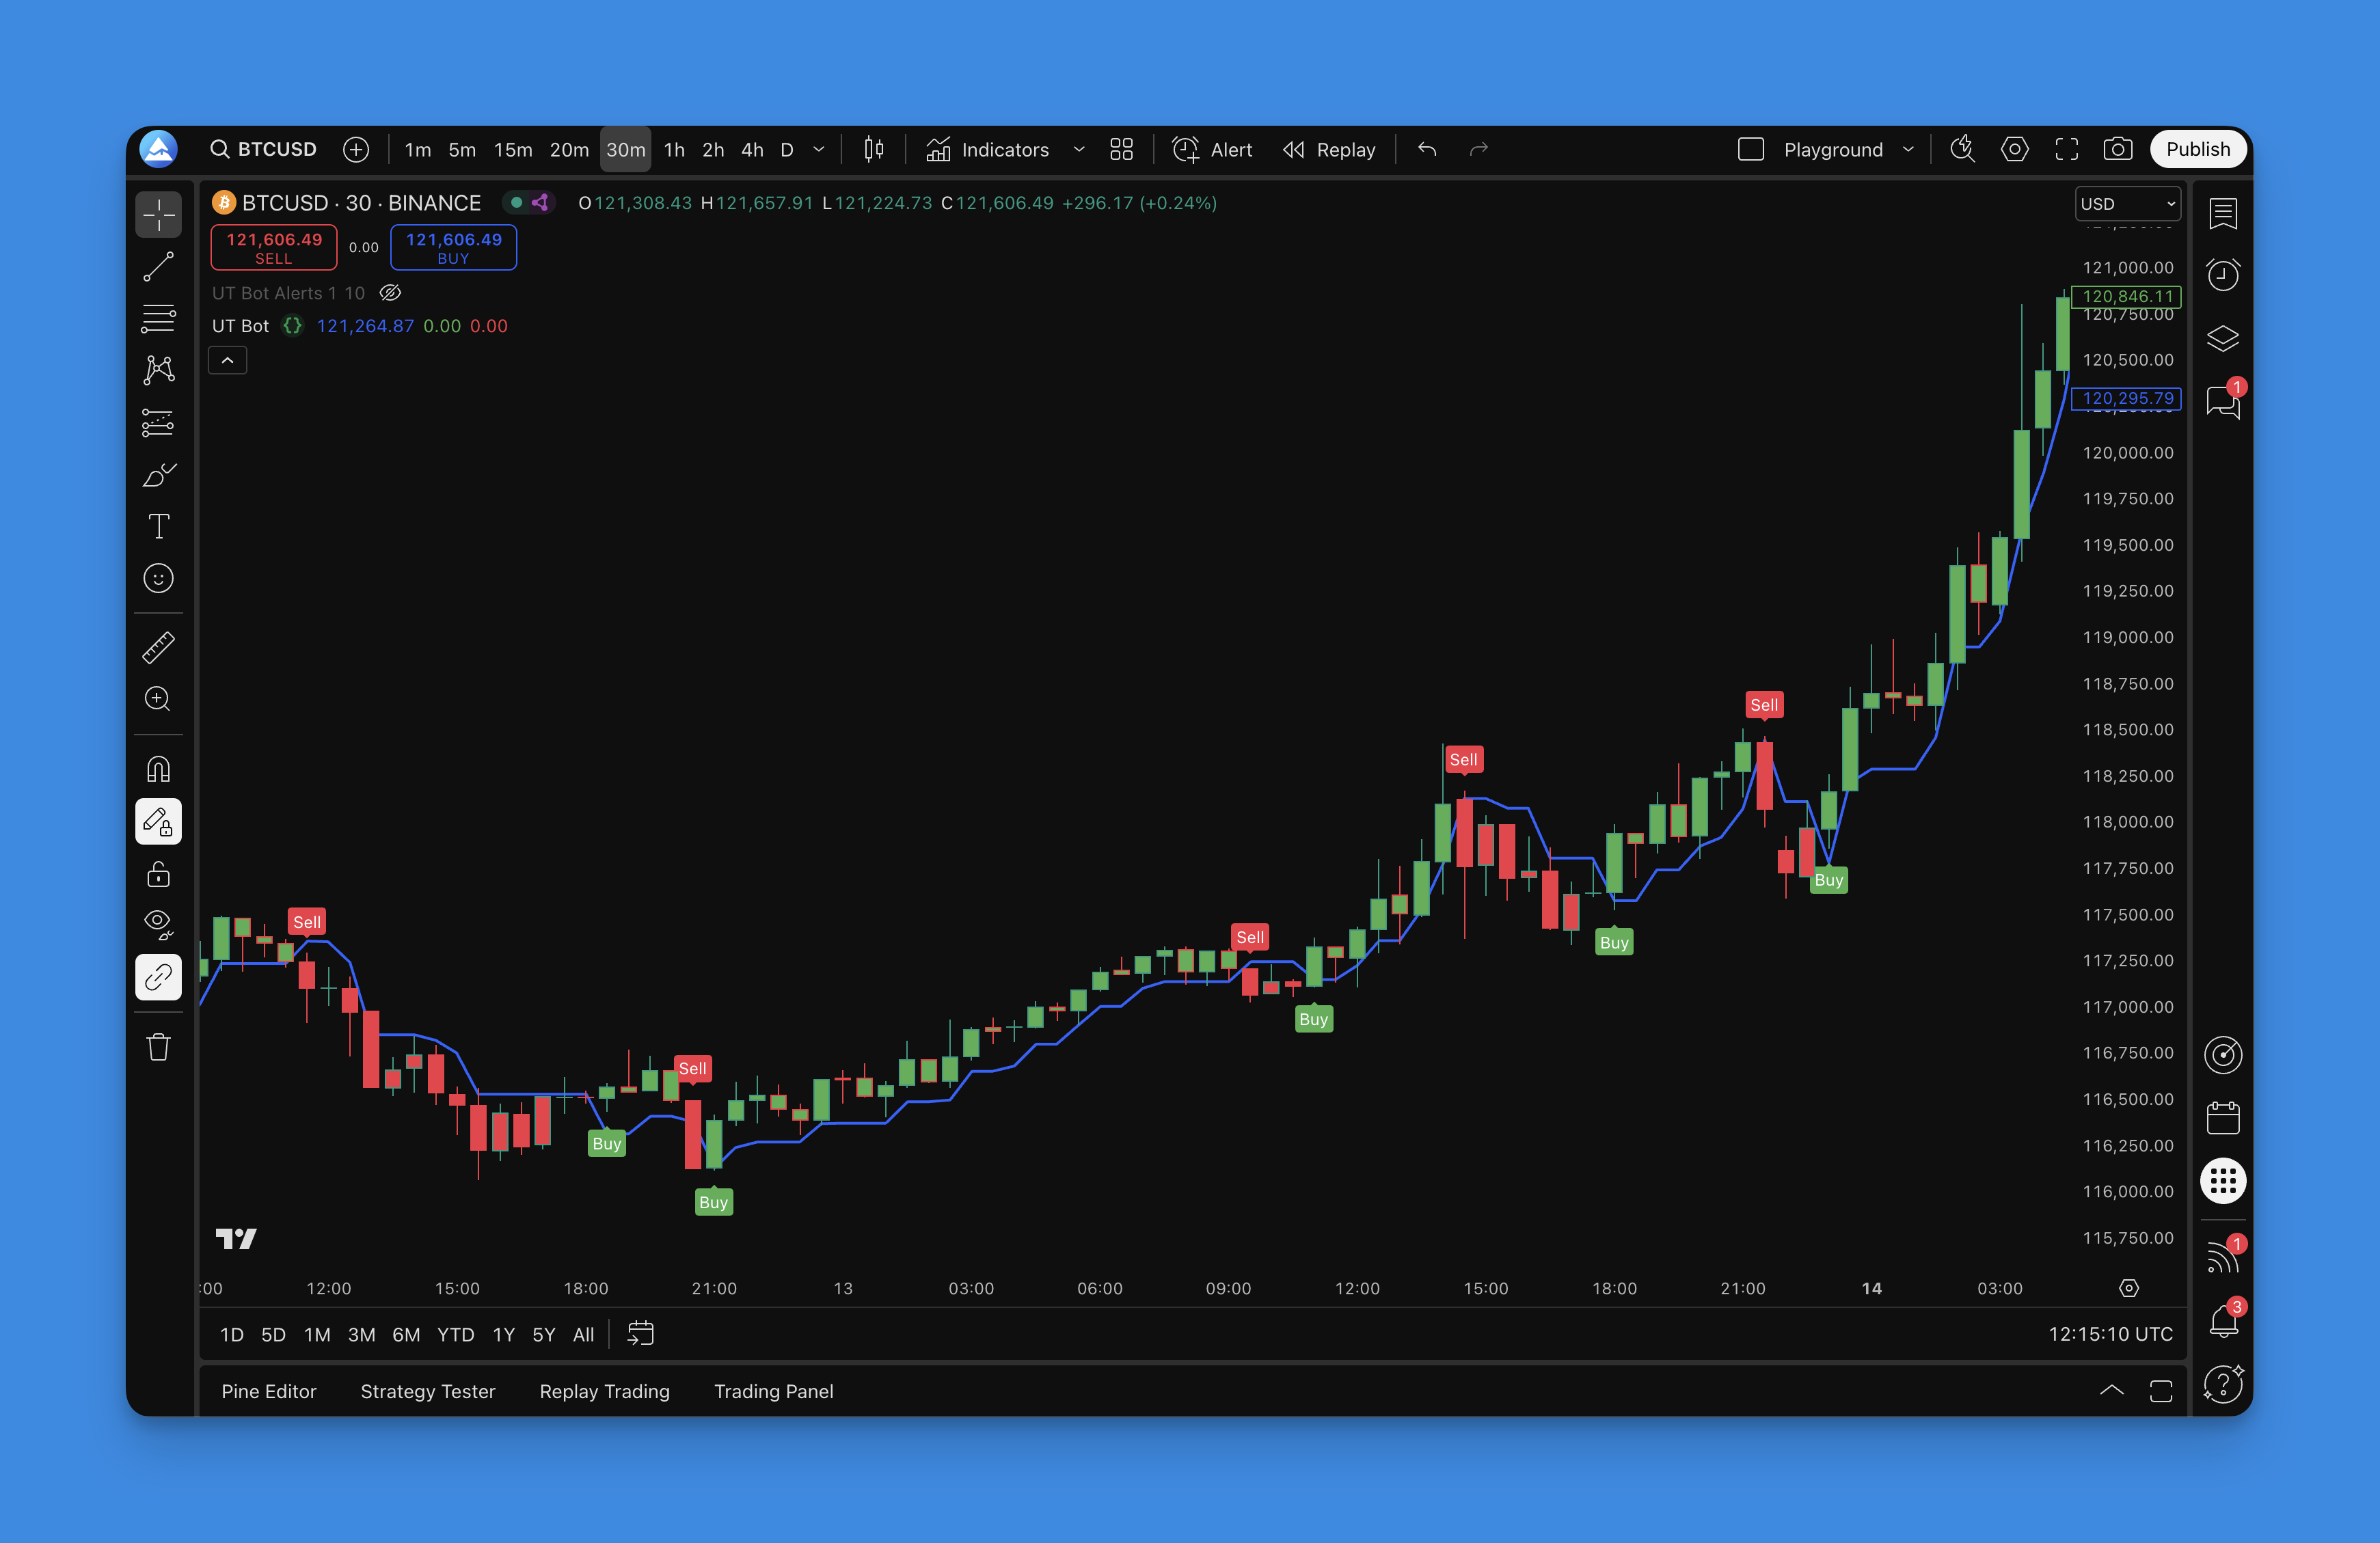Image resolution: width=2380 pixels, height=1543 pixels.
Task: Change the USD currency dropdown
Action: pyautogui.click(x=2127, y=204)
